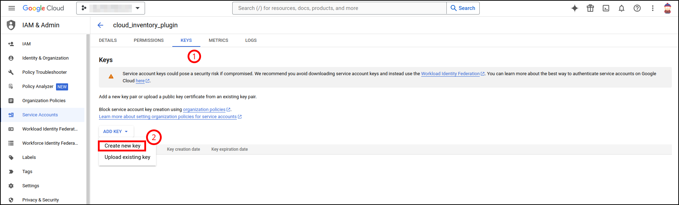679x205 pixels.
Task: Click the organization policies link
Action: [x=204, y=110]
